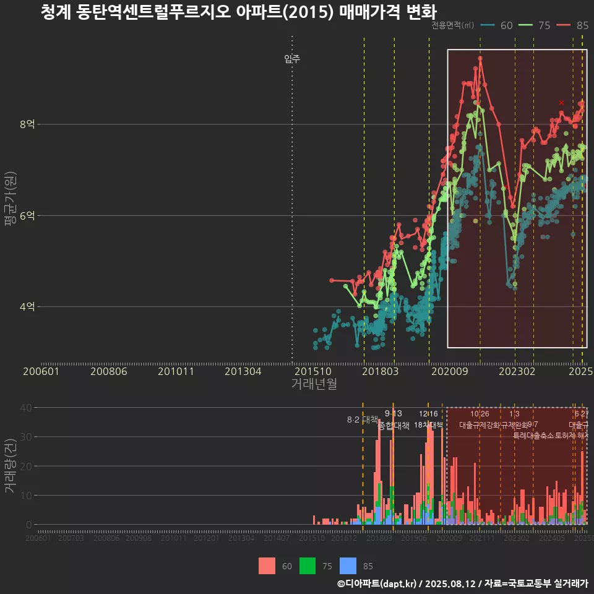594x594 pixels.
Task: Click the '©디아파트(dapt.kr)' source credit text
Action: [x=377, y=583]
